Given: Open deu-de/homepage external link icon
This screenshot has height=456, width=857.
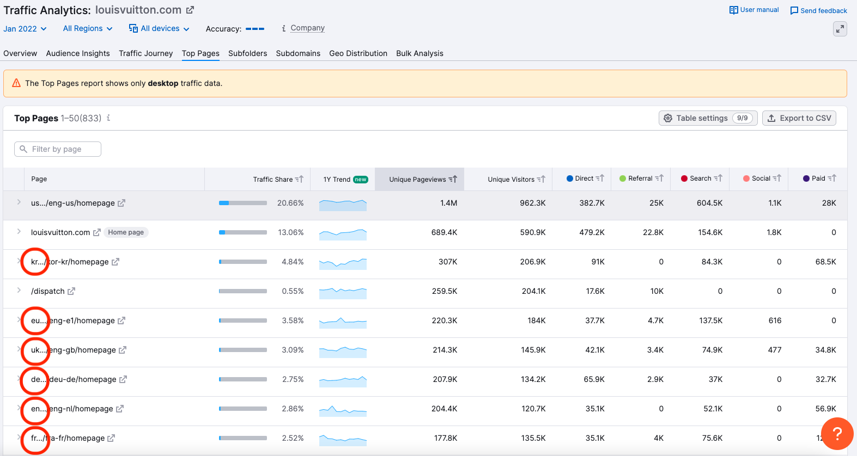Looking at the screenshot, I should (123, 379).
